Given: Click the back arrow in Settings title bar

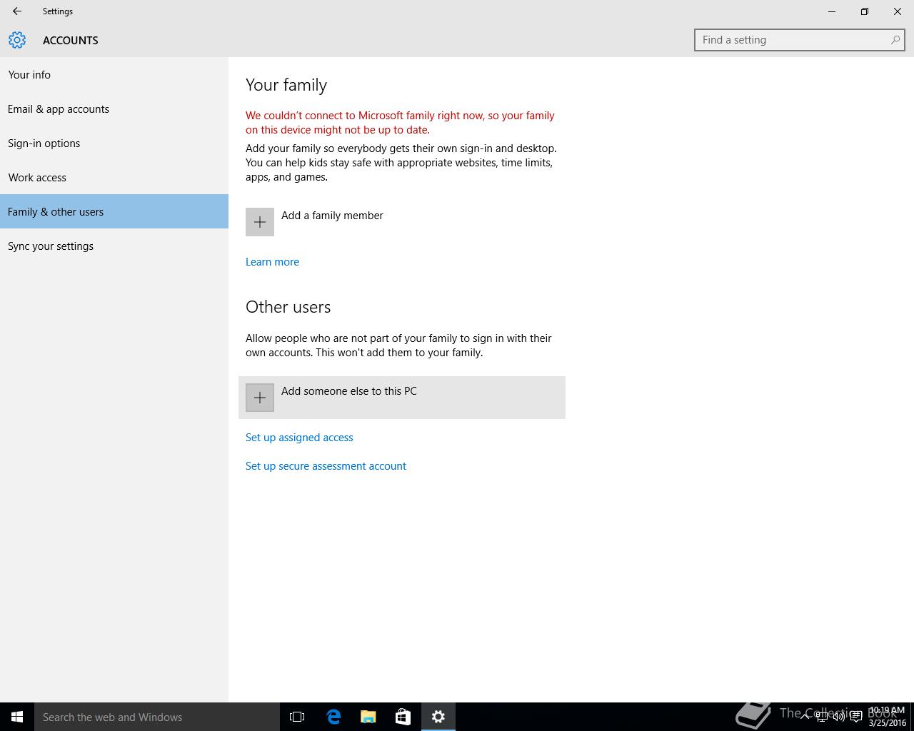Looking at the screenshot, I should point(17,11).
